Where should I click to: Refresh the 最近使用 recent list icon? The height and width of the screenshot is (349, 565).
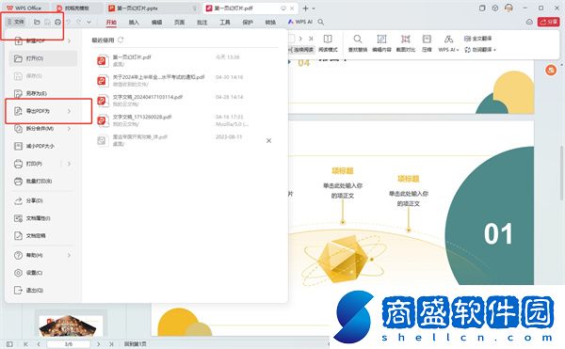[121, 40]
